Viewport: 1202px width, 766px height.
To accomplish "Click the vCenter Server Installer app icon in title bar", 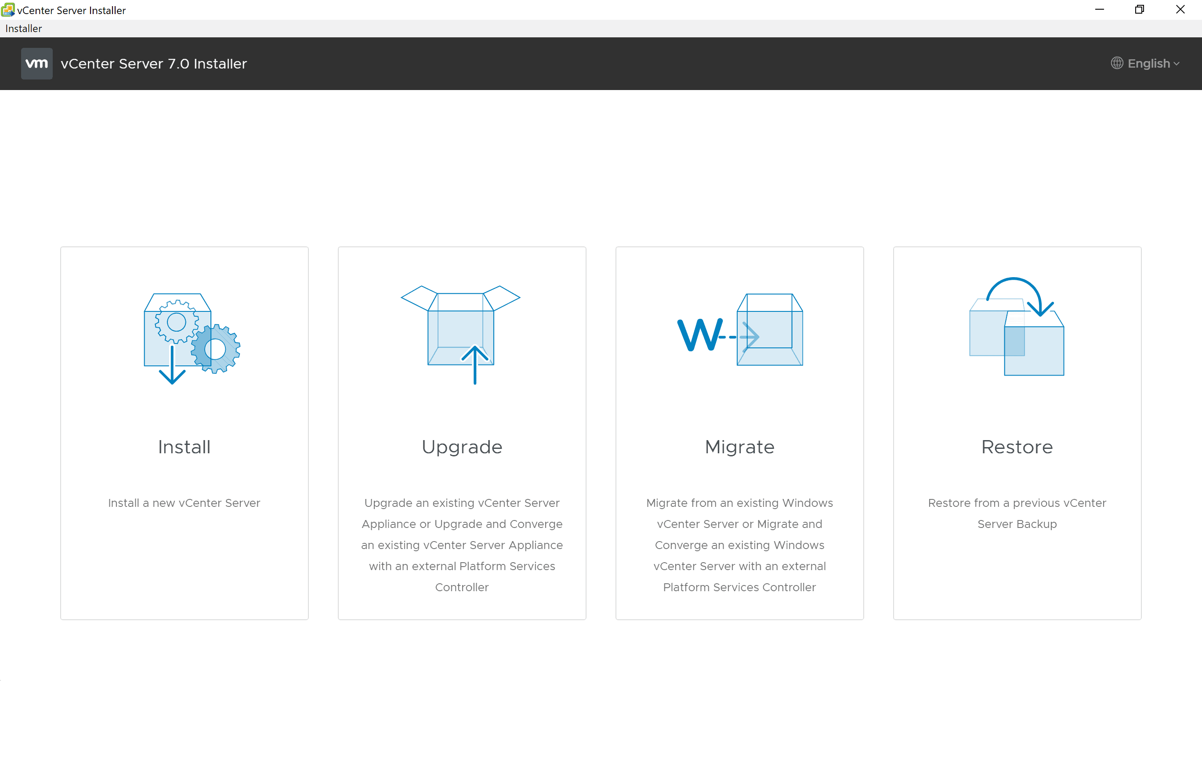I will 8,10.
